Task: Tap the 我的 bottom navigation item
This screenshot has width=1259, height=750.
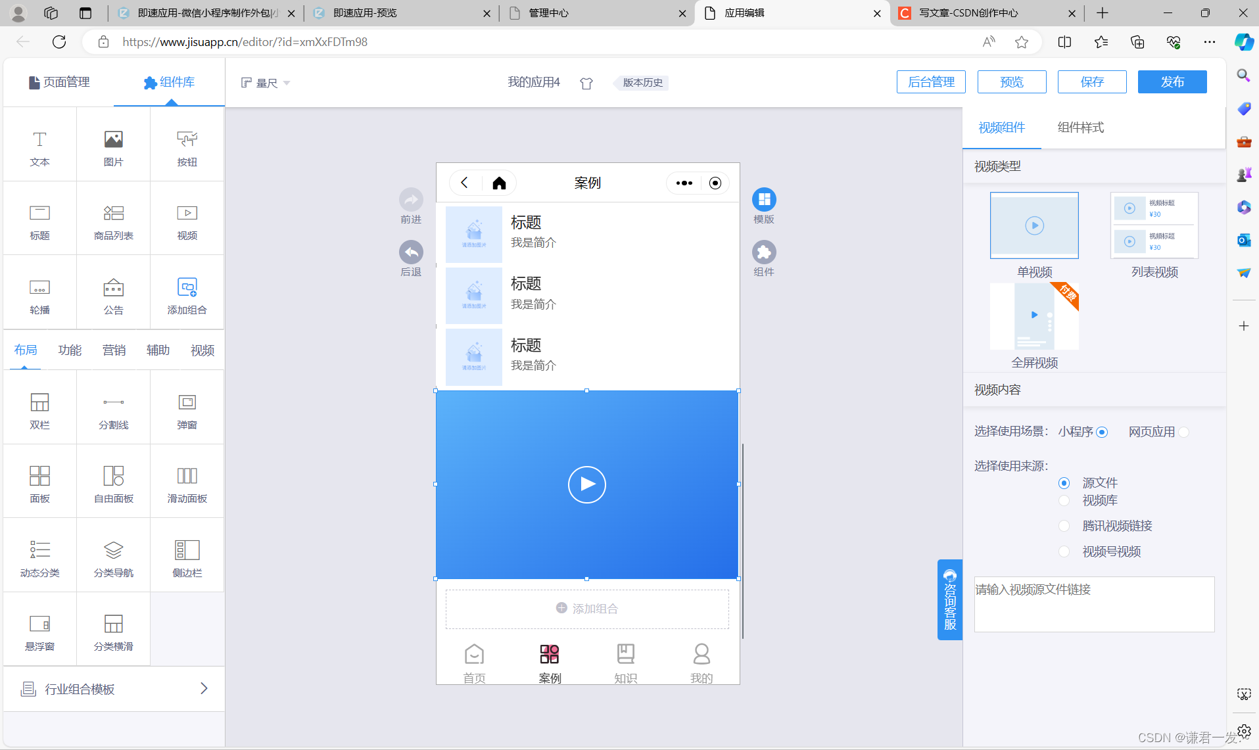Action: point(701,664)
